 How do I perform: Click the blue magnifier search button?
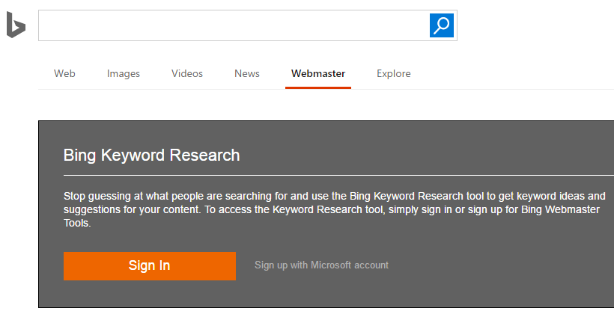click(x=441, y=25)
